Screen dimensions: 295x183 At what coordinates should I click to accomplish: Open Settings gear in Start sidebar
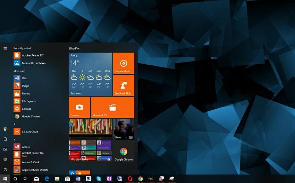pos(5,159)
